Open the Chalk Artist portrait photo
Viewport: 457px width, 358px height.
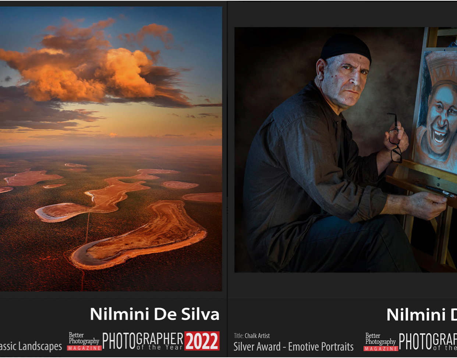(x=346, y=150)
